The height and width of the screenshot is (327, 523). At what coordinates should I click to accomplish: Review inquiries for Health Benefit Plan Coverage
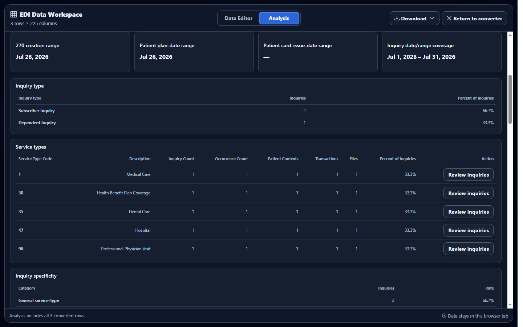click(469, 193)
